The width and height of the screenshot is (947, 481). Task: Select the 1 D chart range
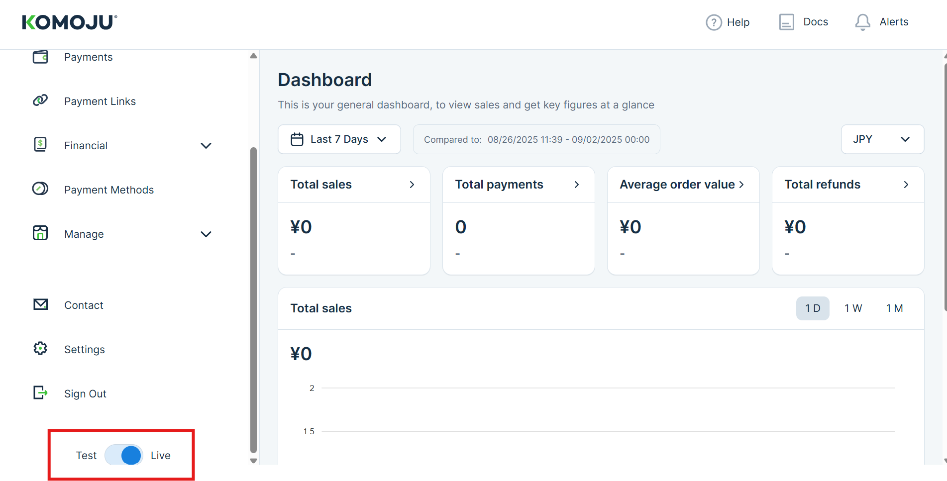pyautogui.click(x=812, y=308)
